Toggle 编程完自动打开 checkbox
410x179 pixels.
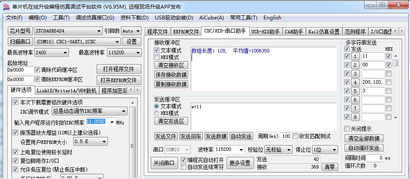[184, 159]
